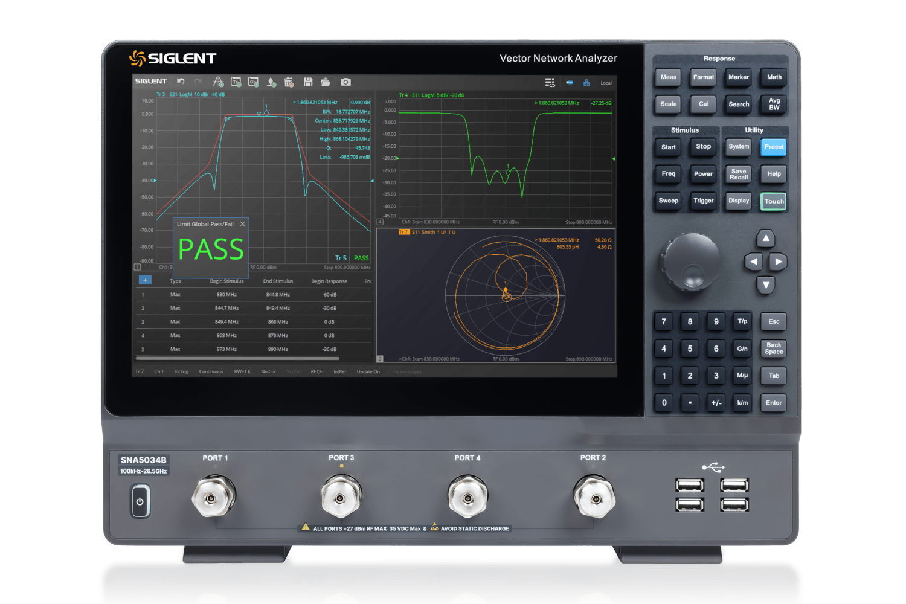The image size is (906, 604).
Task: Click the undo arrow in the toolbar
Action: point(181,81)
